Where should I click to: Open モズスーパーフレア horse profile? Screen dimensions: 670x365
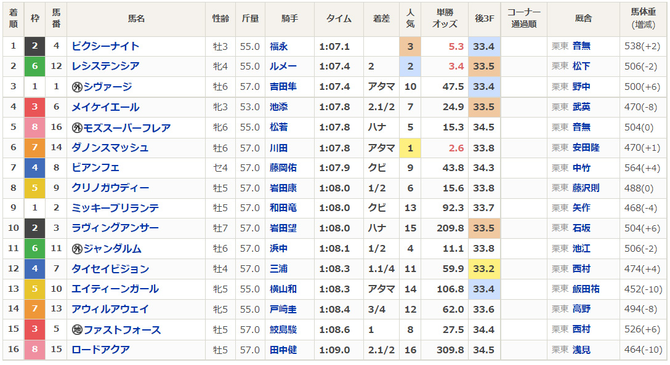click(x=127, y=127)
